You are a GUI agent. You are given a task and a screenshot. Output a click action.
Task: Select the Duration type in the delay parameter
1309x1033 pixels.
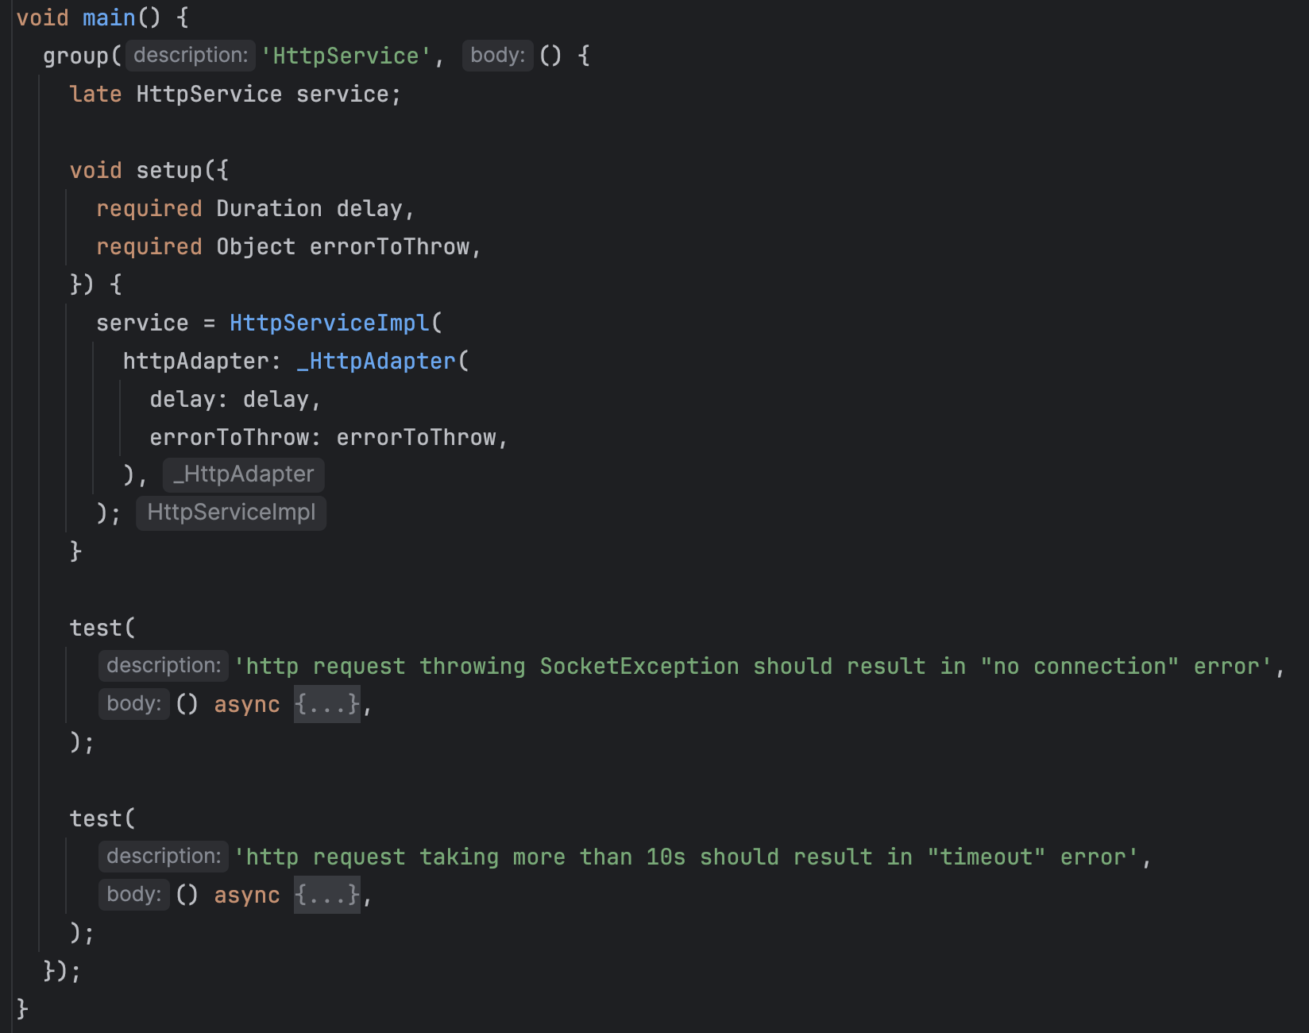tap(268, 207)
